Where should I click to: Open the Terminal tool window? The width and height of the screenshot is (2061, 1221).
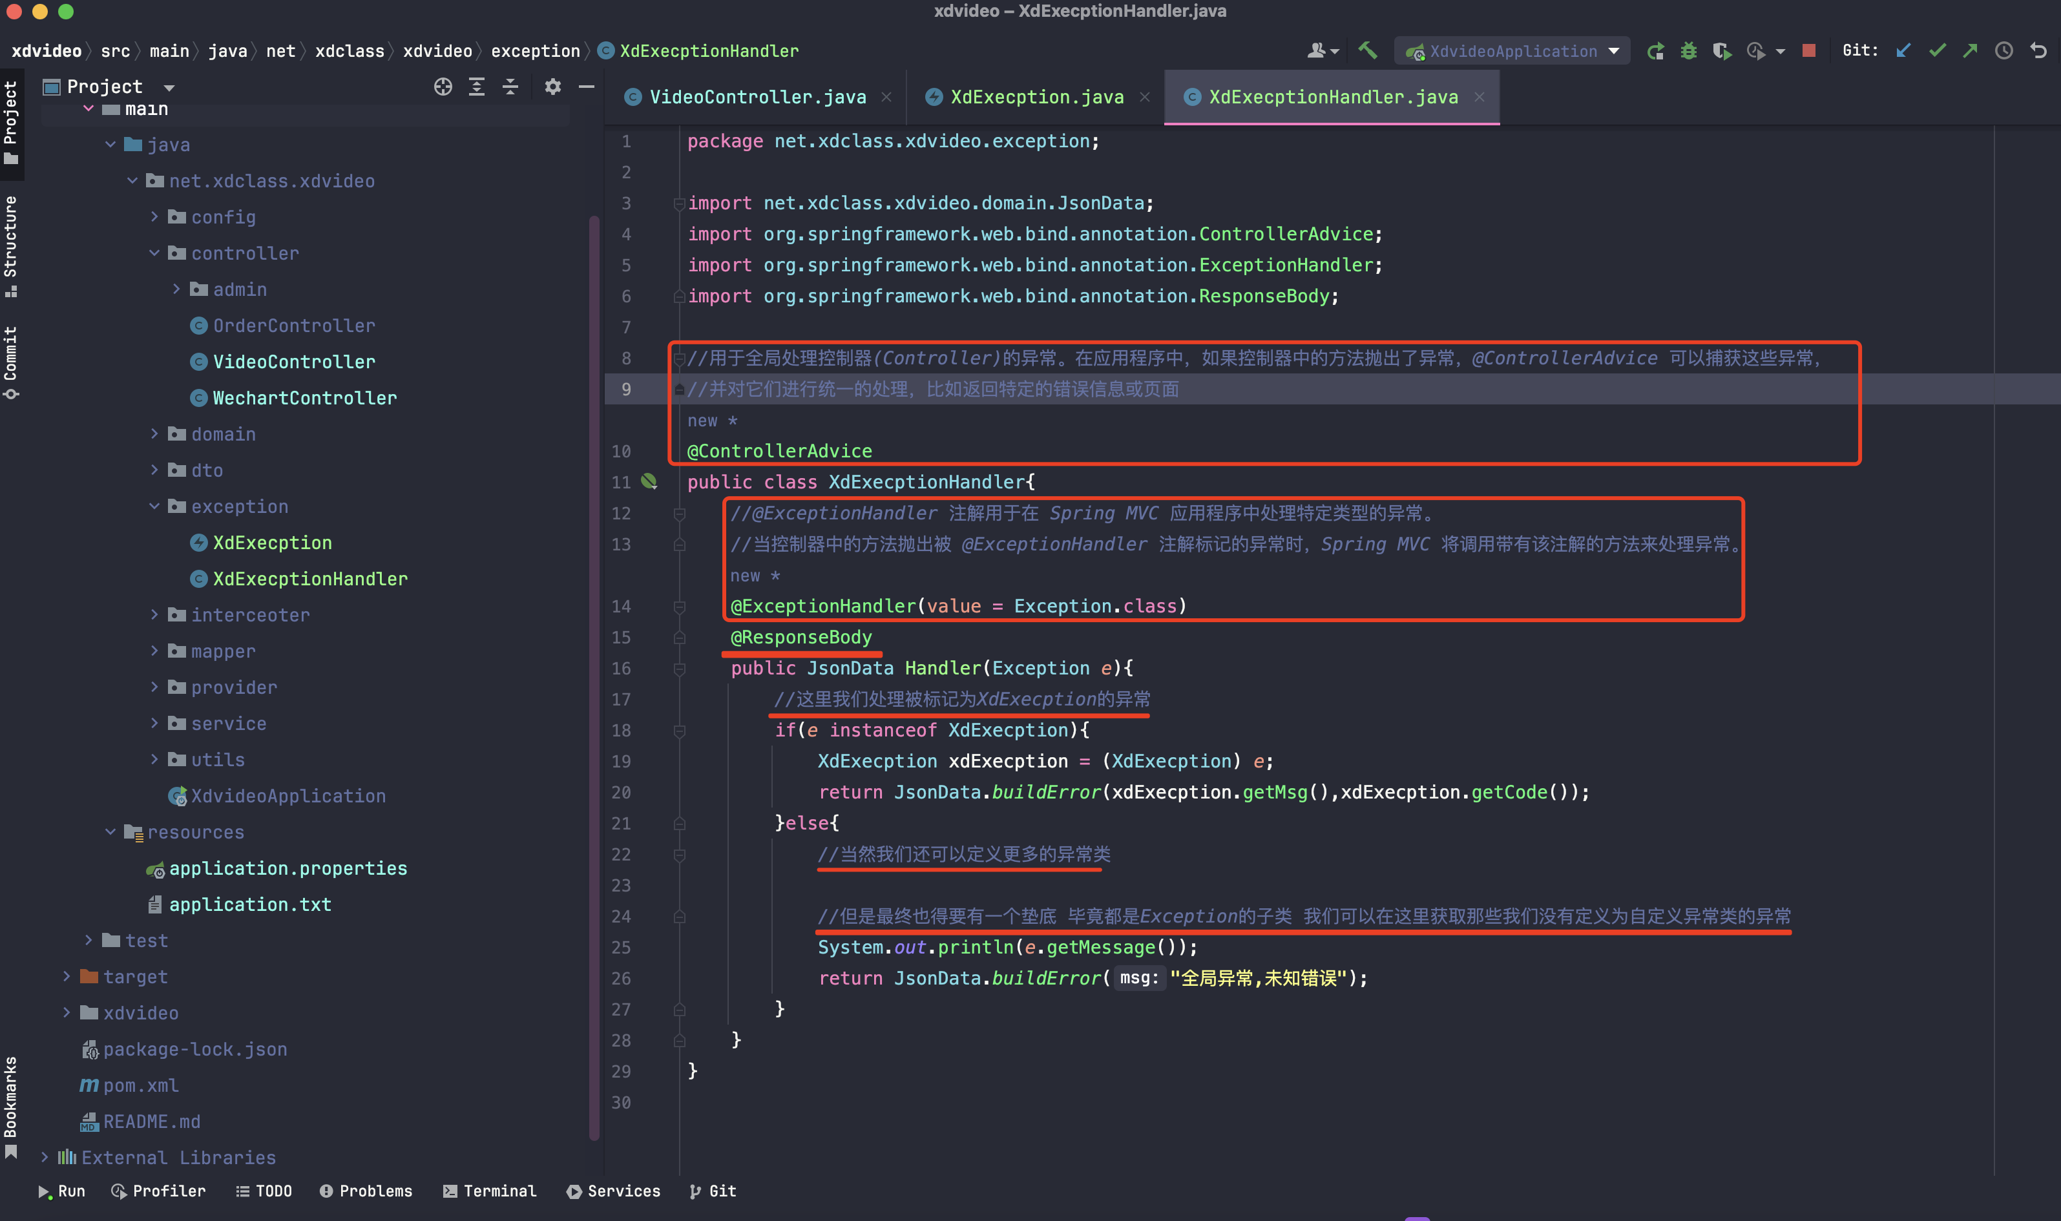[x=490, y=1191]
